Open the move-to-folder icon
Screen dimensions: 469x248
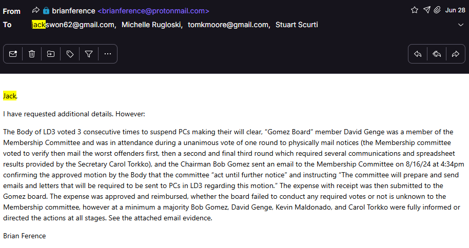coord(51,54)
